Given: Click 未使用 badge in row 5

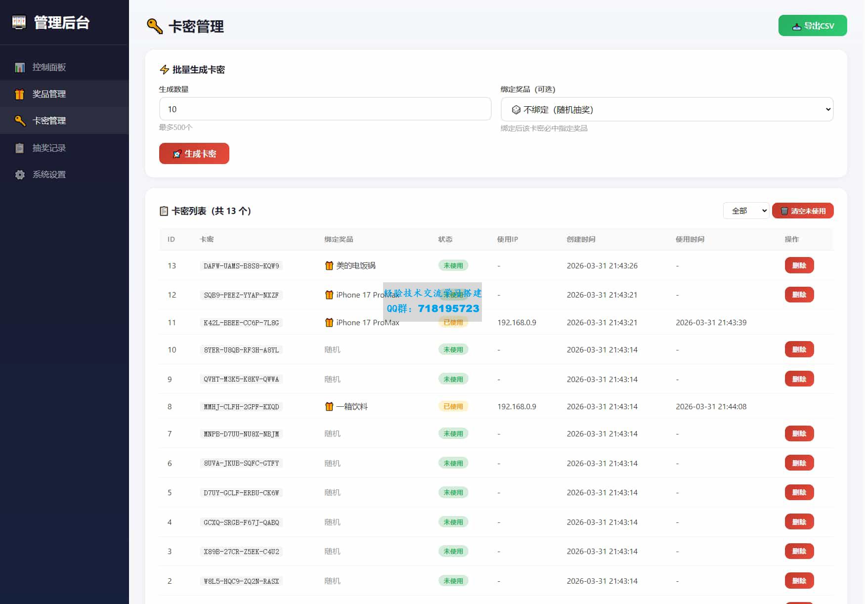Looking at the screenshot, I should coord(453,492).
